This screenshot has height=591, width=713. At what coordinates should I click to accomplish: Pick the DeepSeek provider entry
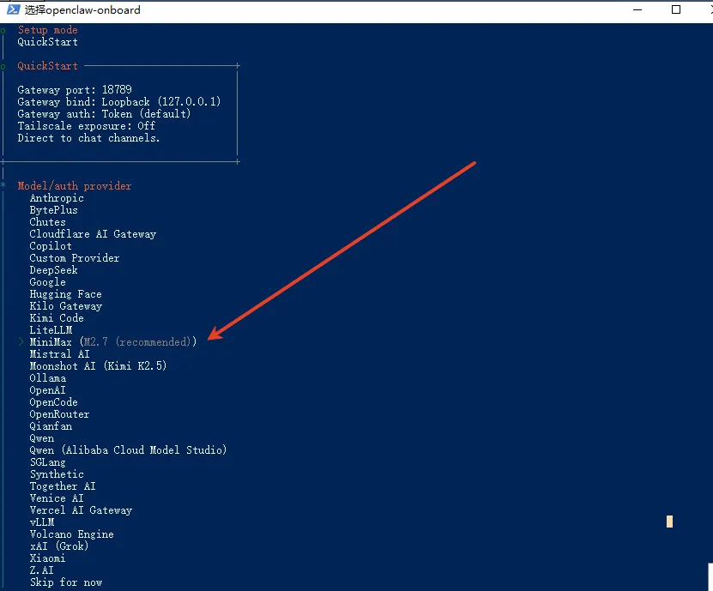[x=54, y=270]
